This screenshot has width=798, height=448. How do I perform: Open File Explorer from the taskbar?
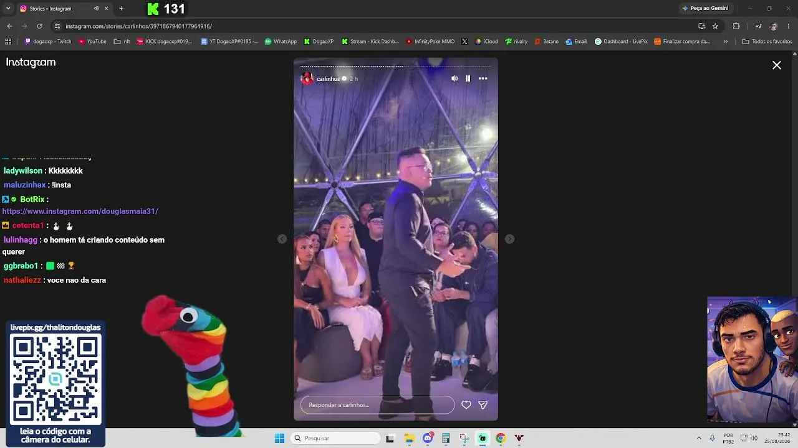tap(410, 438)
